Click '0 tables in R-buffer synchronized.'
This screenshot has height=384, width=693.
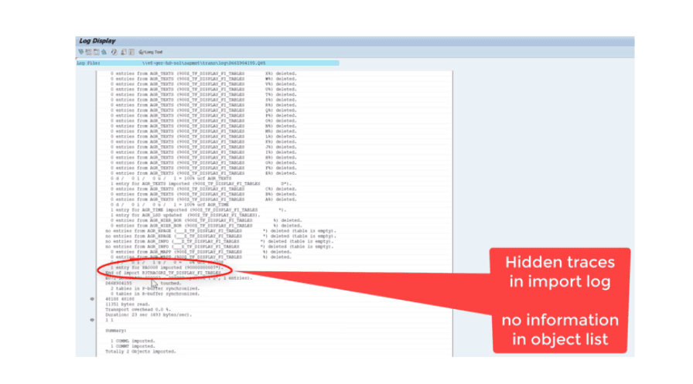[155, 294]
